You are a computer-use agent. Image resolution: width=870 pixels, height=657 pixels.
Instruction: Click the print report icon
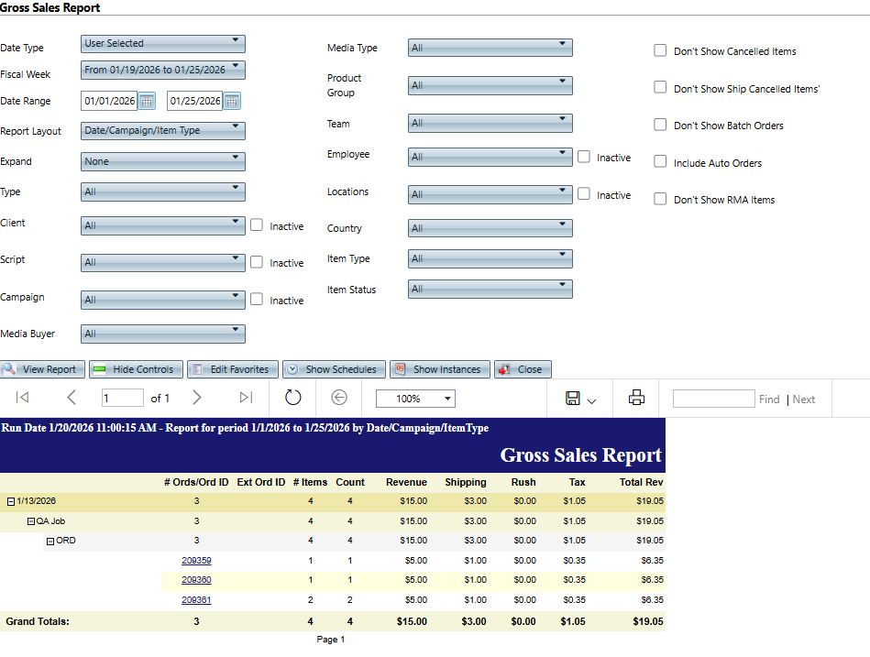click(636, 398)
